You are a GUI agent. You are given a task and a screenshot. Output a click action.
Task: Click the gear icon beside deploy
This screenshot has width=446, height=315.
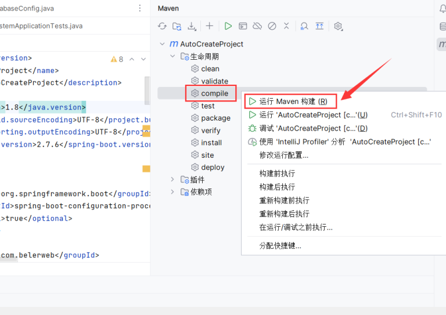(x=195, y=167)
